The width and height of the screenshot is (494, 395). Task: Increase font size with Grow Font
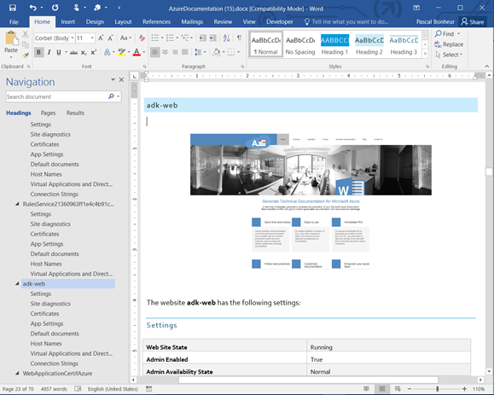tap(101, 38)
